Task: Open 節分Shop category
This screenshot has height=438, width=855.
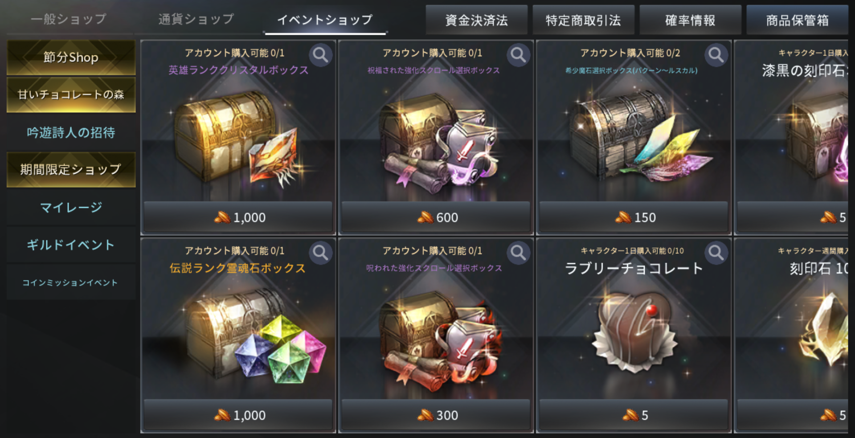Action: point(71,57)
